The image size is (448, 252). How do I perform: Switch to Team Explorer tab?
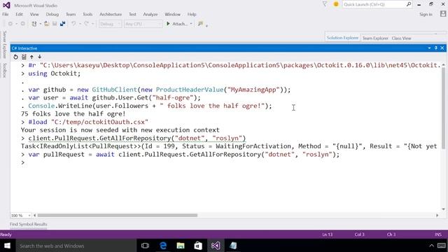click(375, 38)
